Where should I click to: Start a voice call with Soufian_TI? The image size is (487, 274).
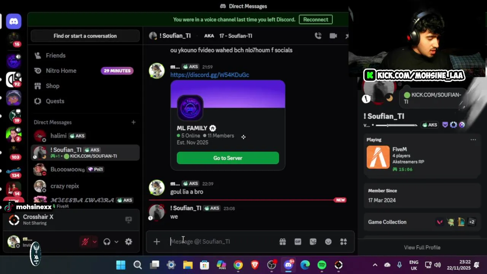[318, 36]
